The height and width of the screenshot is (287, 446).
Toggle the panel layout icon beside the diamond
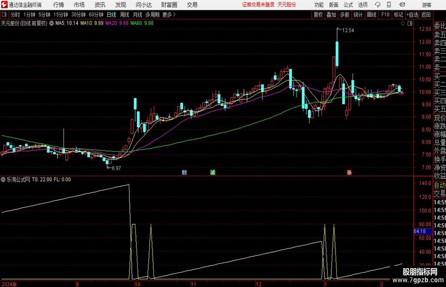point(410,24)
